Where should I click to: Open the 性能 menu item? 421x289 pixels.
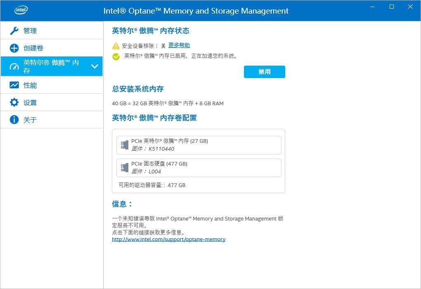pos(52,85)
